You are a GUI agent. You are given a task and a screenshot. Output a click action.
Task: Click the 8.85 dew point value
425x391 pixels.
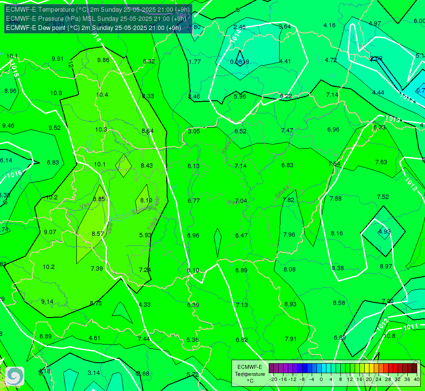[99, 199]
